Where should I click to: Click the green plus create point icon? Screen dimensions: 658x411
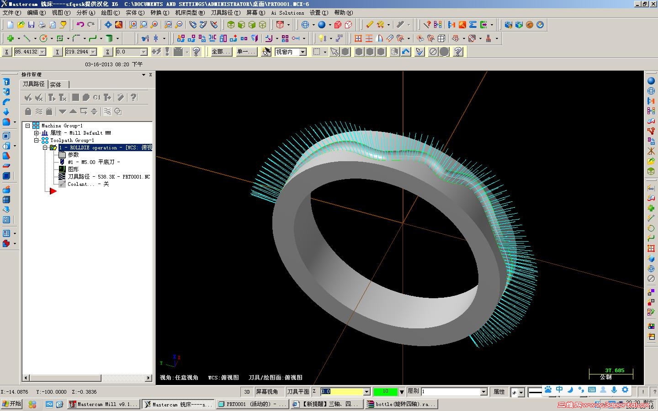[10, 38]
